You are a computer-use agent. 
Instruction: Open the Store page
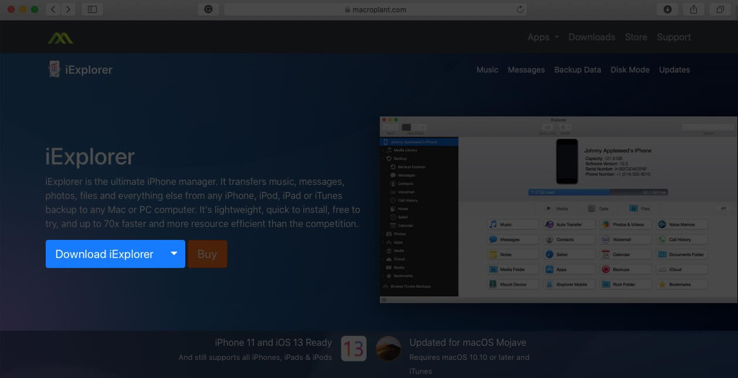point(636,37)
